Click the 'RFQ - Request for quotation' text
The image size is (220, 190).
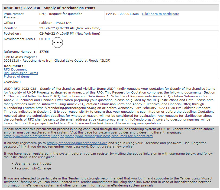coord(61,14)
